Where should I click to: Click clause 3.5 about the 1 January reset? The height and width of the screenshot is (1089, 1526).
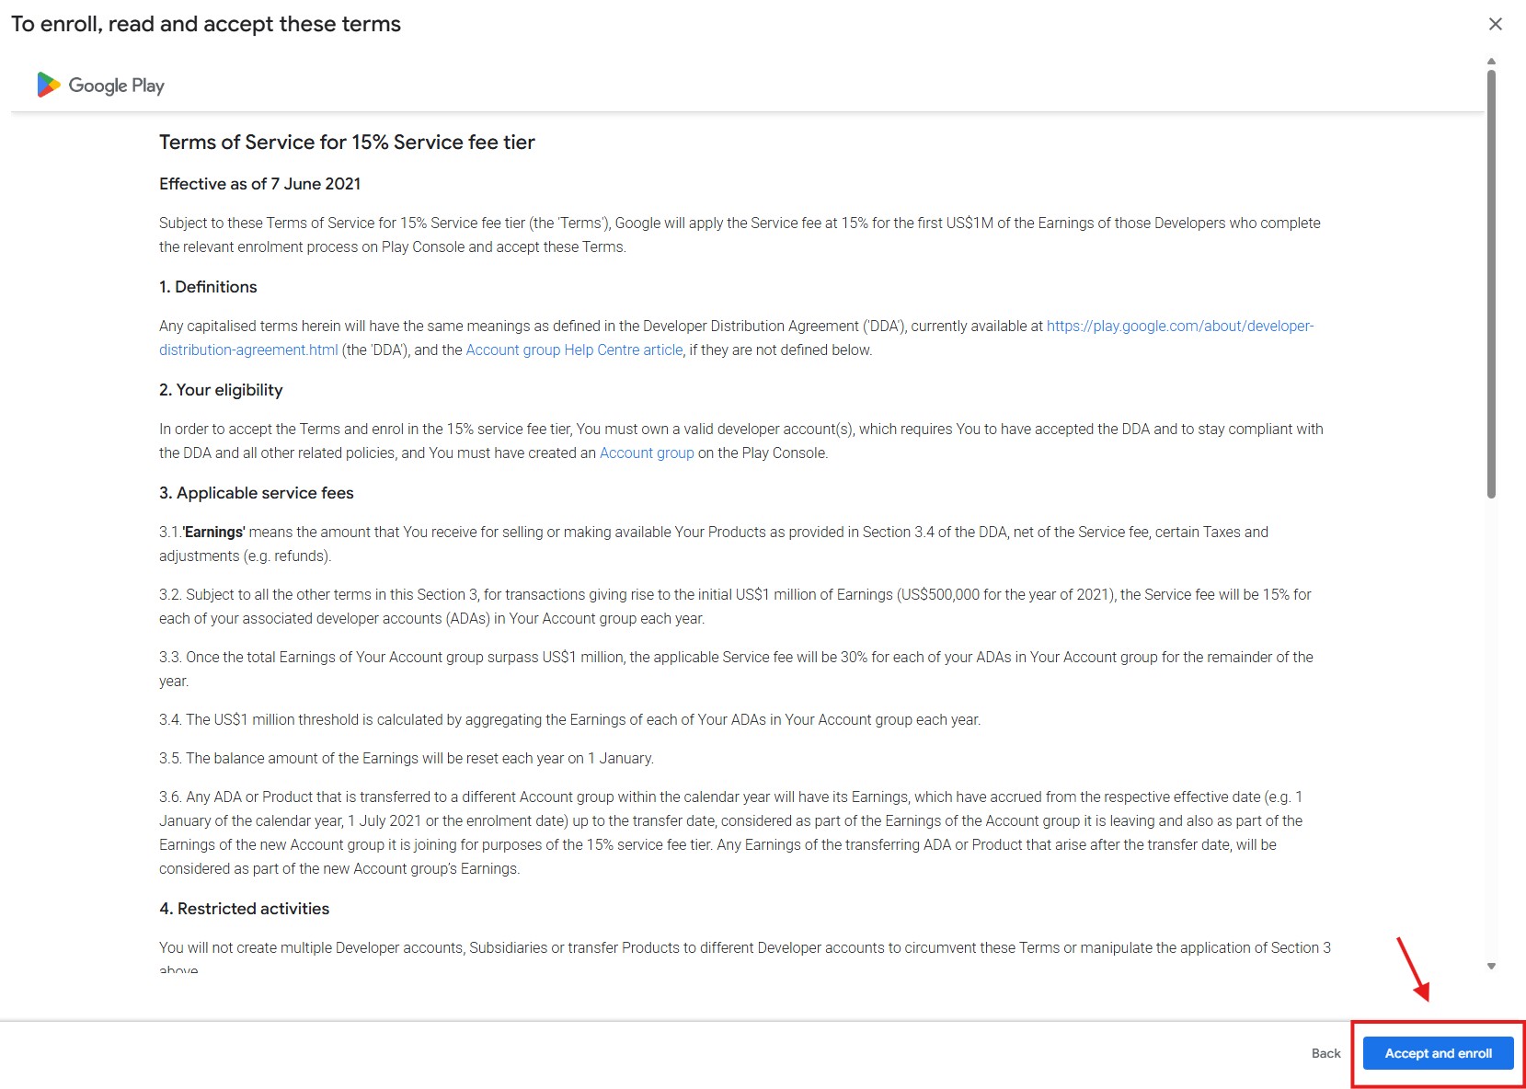406,758
